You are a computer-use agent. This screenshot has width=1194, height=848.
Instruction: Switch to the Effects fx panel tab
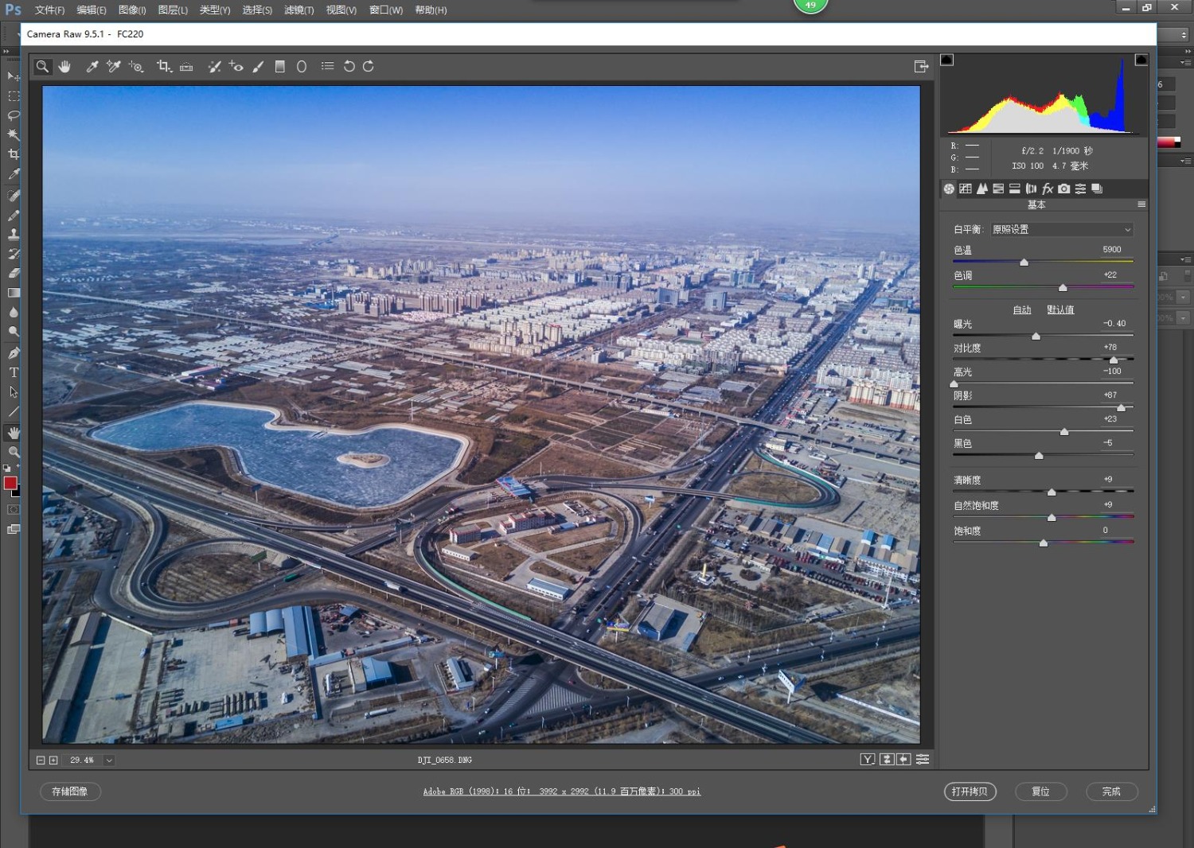[1048, 189]
